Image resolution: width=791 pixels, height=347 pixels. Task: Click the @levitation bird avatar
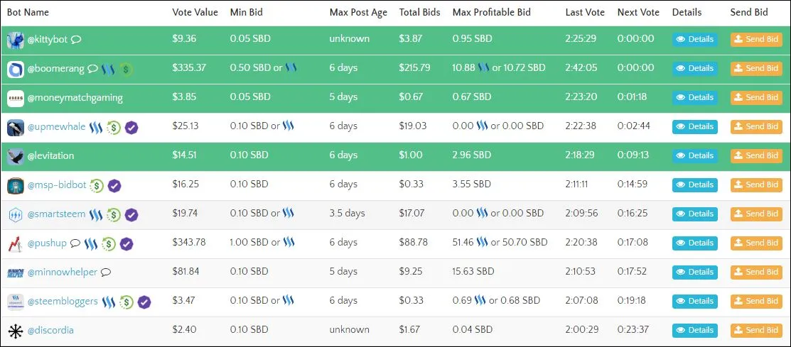click(15, 156)
